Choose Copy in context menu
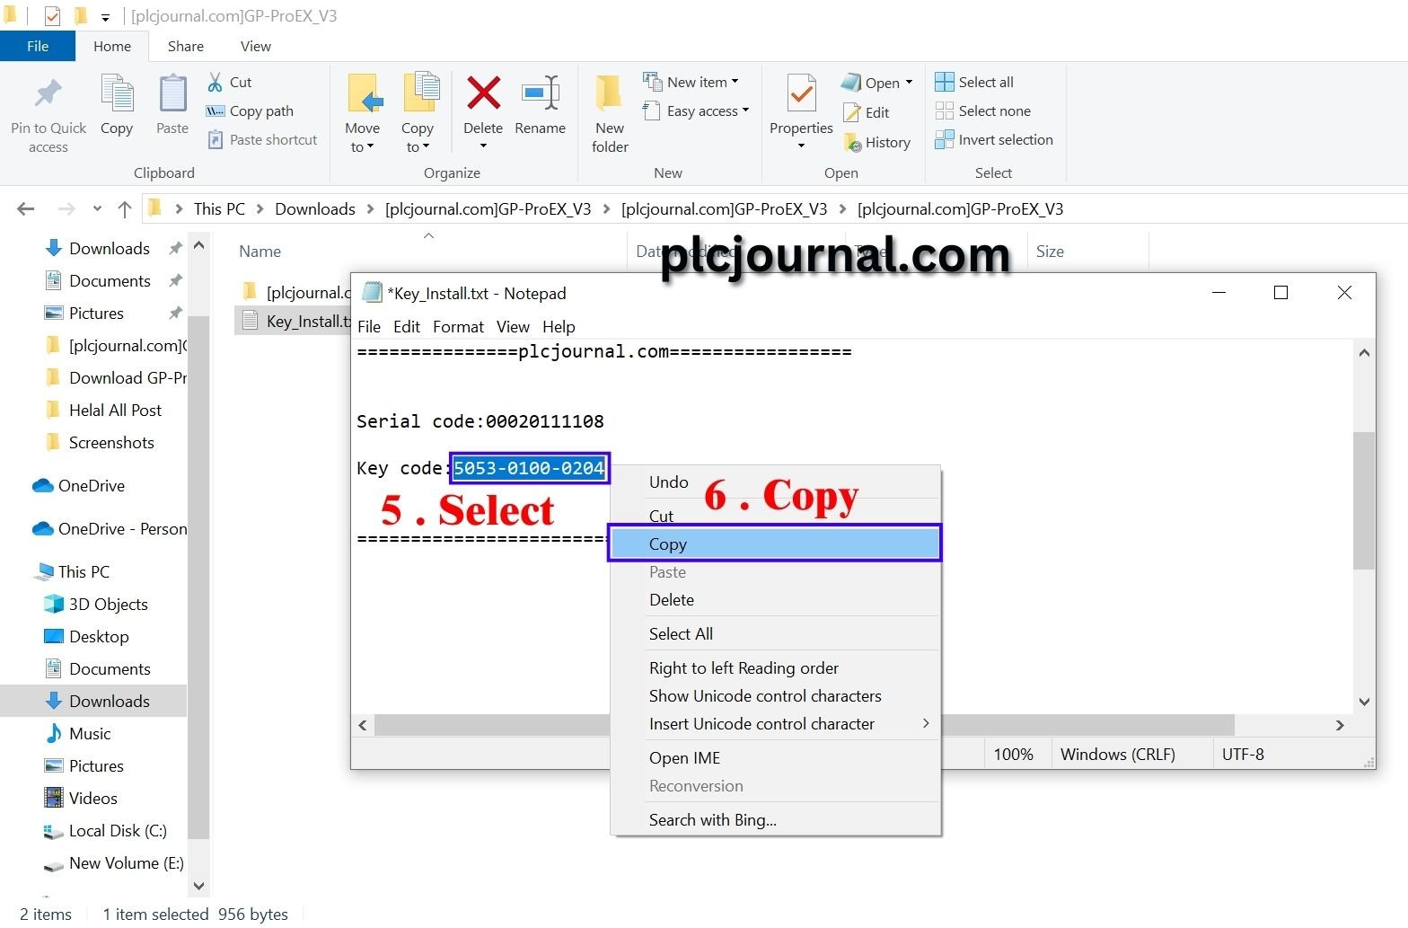 [x=775, y=544]
